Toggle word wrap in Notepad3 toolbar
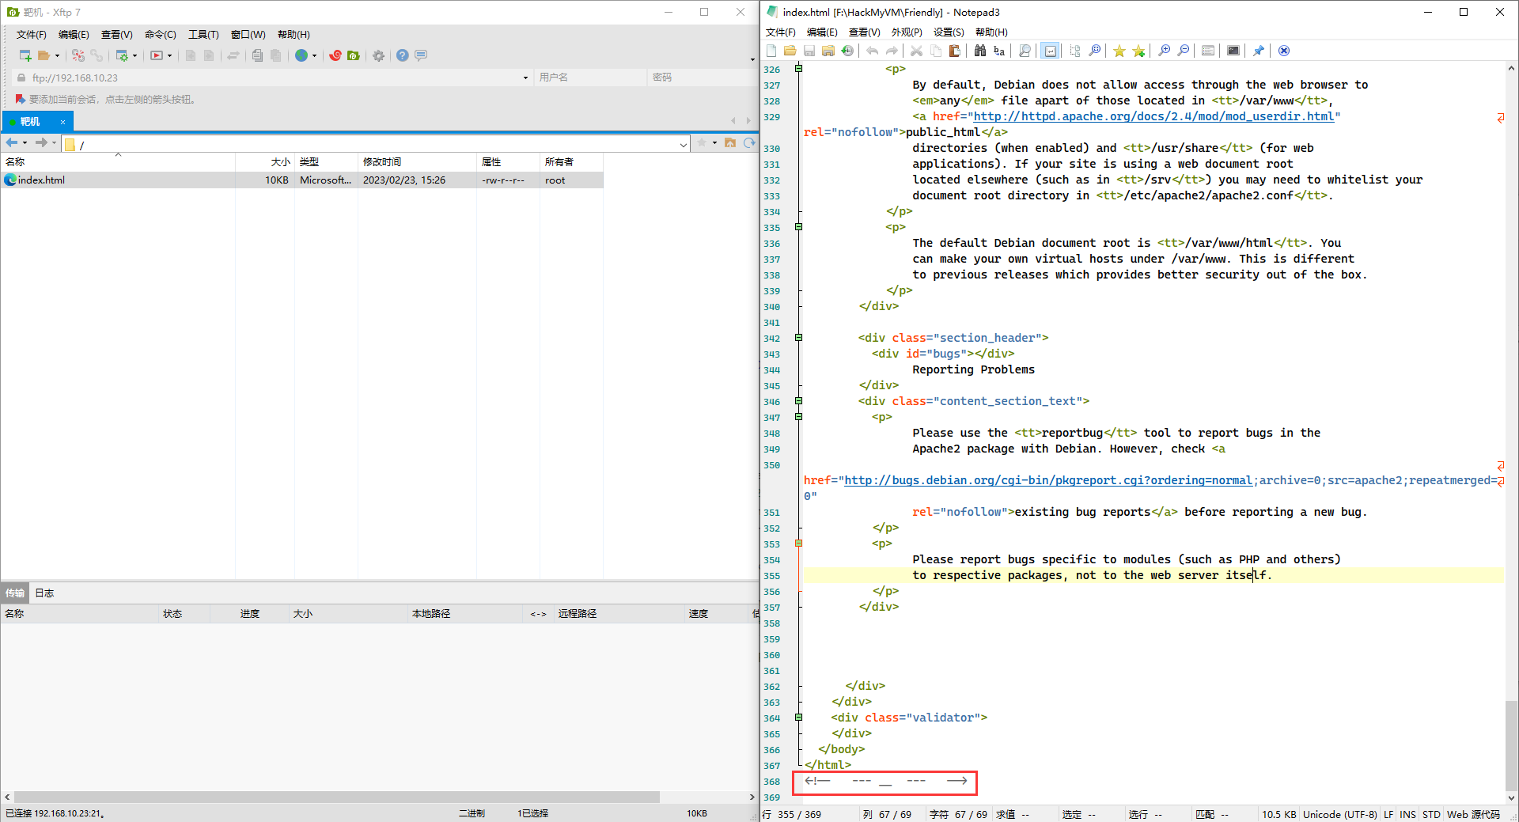Image resolution: width=1519 pixels, height=822 pixels. pos(1050,51)
